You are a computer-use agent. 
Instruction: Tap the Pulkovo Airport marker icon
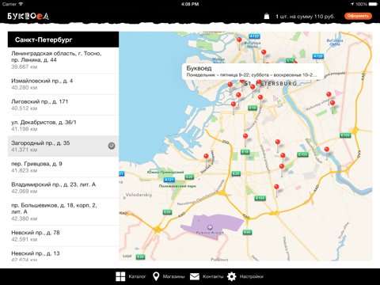tap(210, 227)
